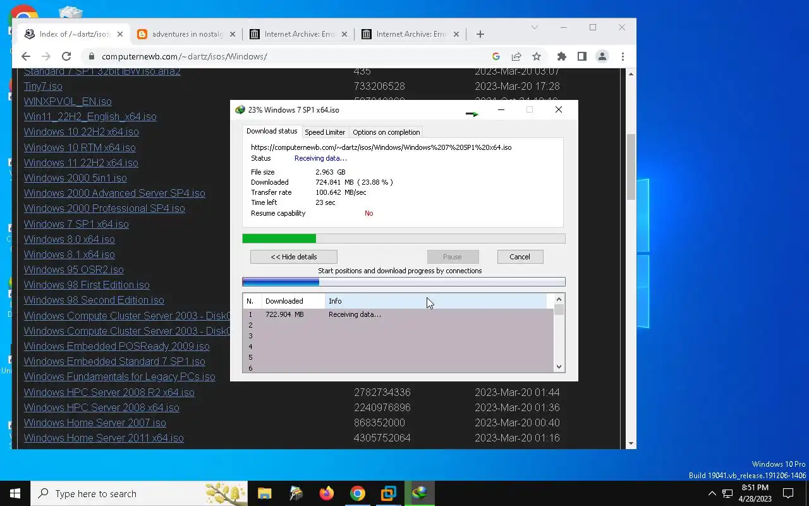809x506 pixels.
Task: Open Windows Start menu
Action: point(15,493)
